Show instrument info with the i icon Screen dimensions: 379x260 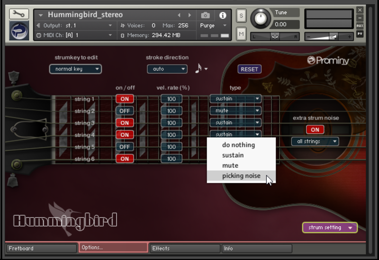pyautogui.click(x=223, y=16)
